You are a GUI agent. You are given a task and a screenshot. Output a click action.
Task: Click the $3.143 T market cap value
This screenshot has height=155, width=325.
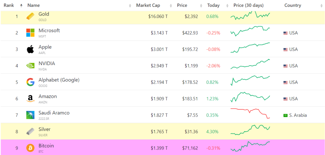point(159,33)
